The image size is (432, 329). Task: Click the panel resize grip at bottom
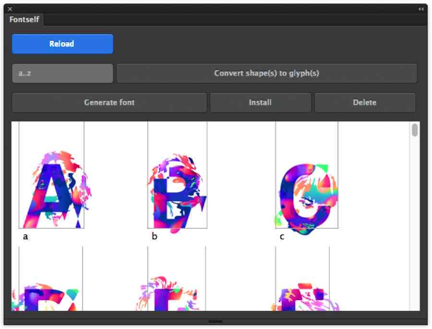pos(216,321)
